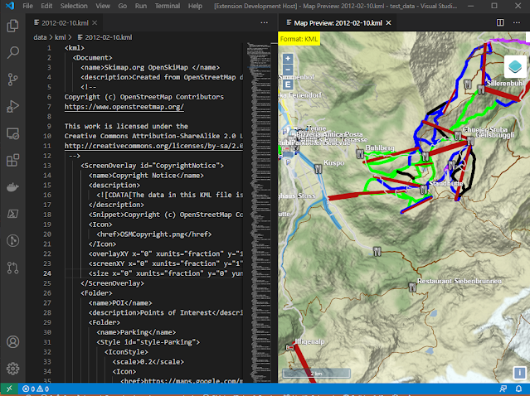Image resolution: width=530 pixels, height=396 pixels.
Task: Open notifications bell in status bar
Action: click(x=518, y=389)
